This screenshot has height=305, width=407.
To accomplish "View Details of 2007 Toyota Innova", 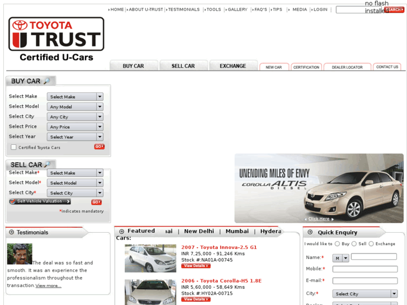I will pos(196,266).
